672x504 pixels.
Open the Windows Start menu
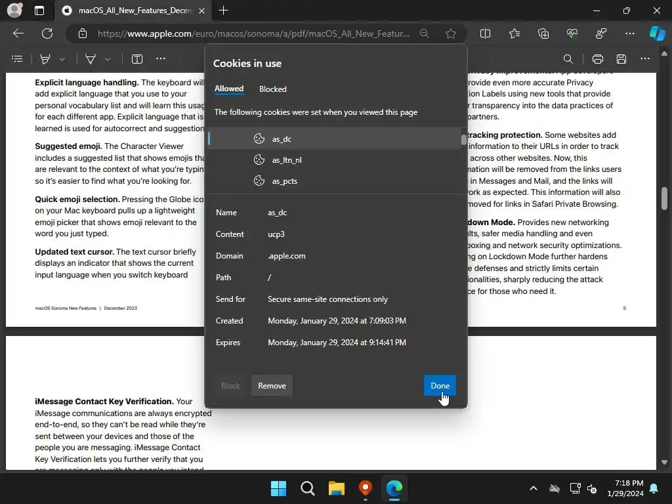pos(278,488)
